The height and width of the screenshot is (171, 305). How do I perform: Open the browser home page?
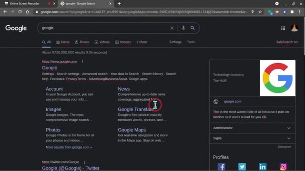pyautogui.click(x=28, y=12)
